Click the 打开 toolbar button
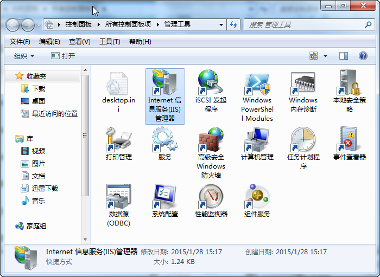 [63, 56]
